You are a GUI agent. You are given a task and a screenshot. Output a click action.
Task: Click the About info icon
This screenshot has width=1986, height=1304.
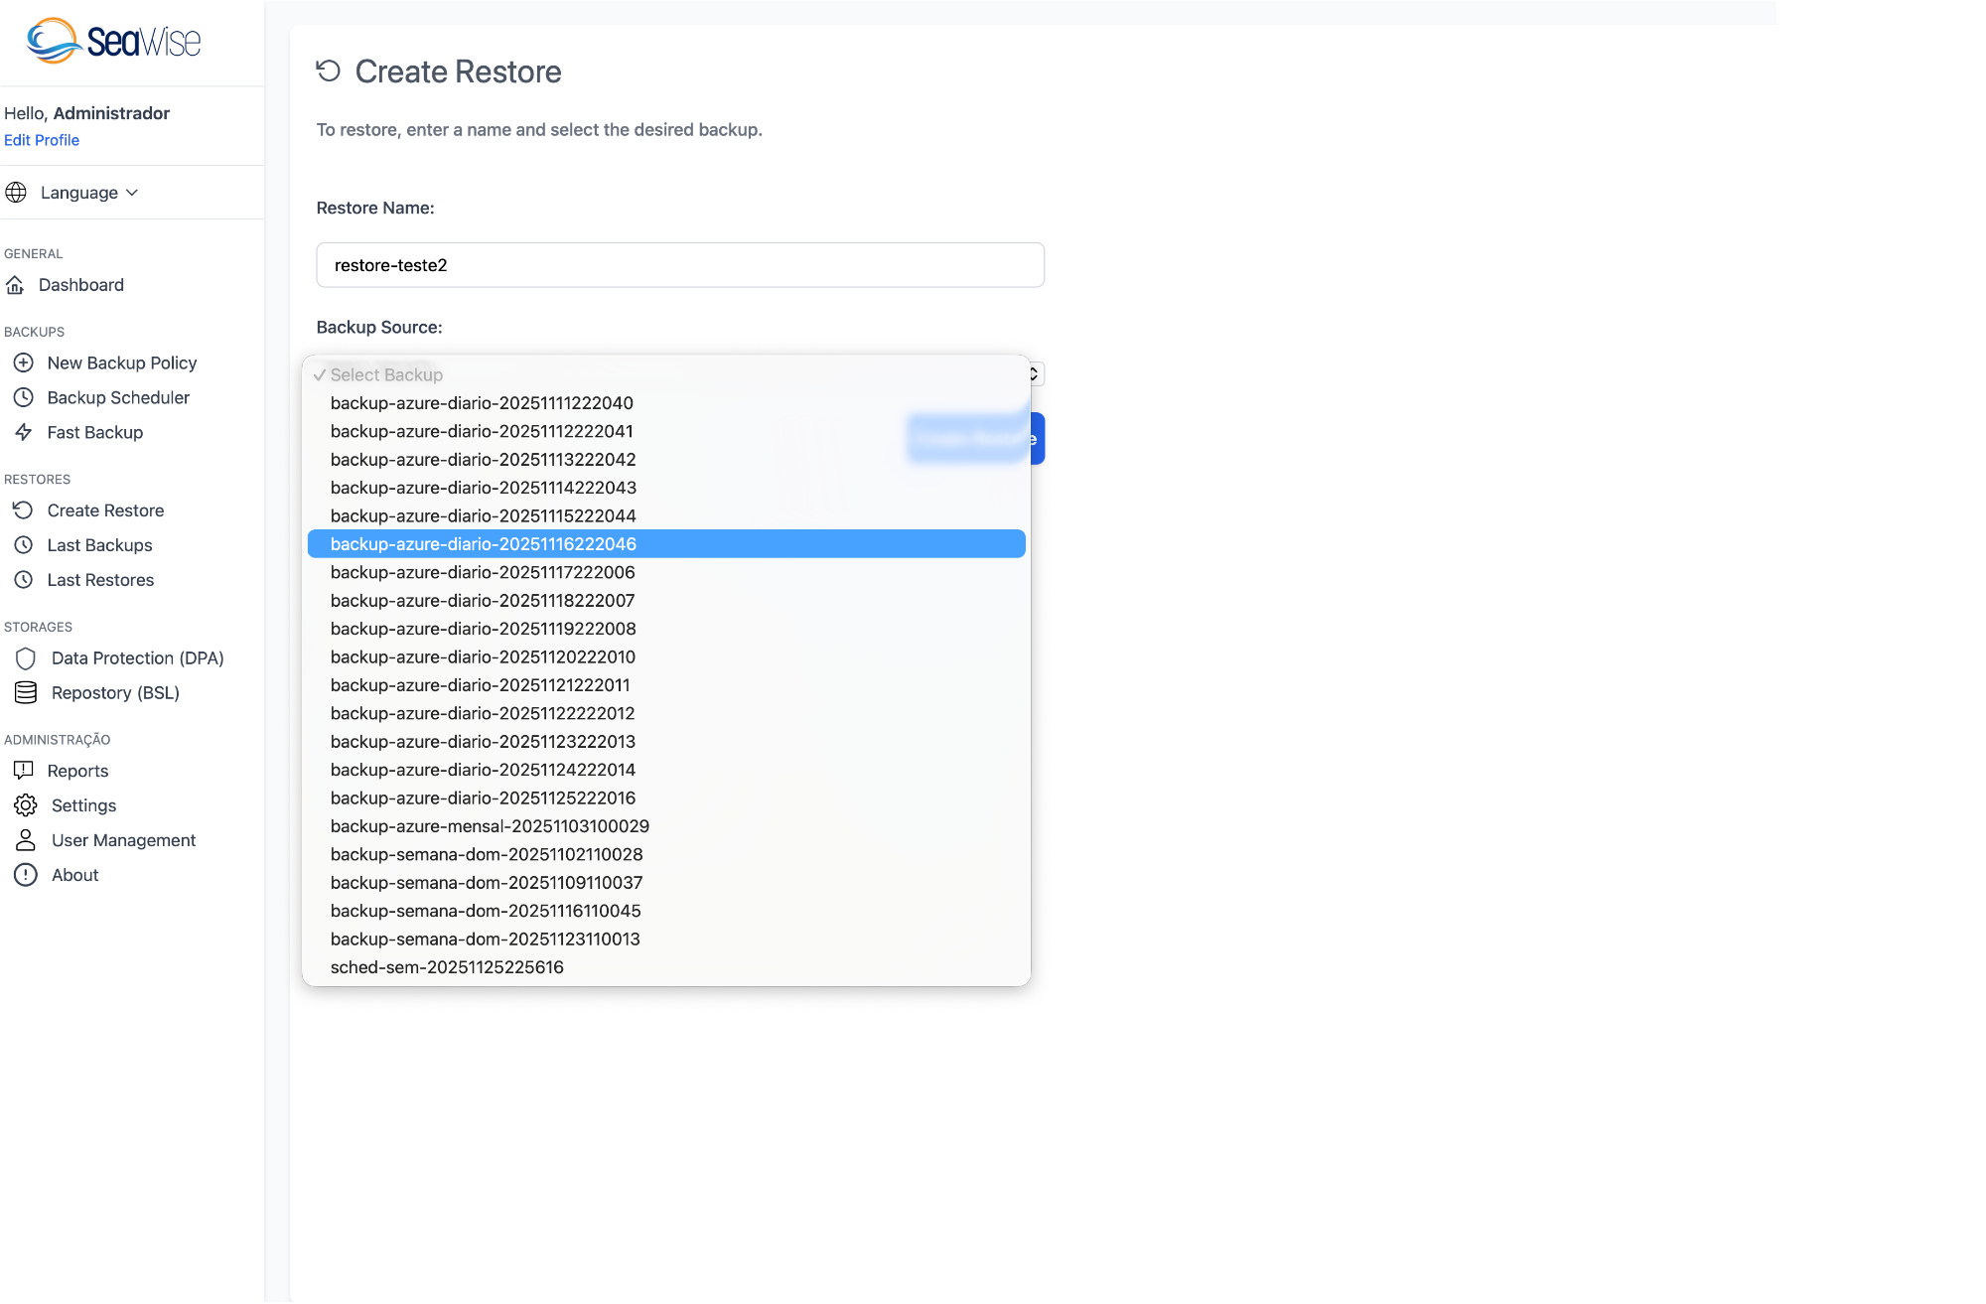pos(26,874)
